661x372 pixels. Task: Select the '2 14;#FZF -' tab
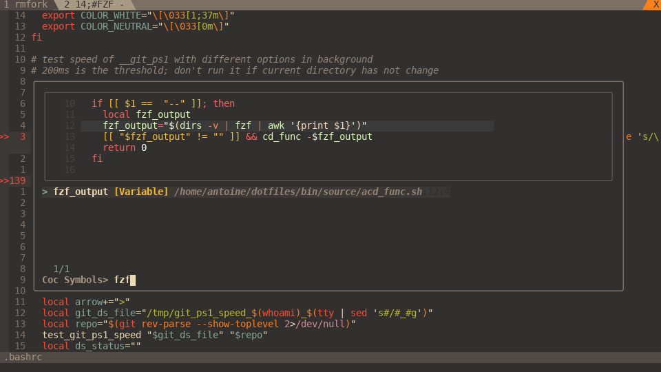tap(94, 5)
